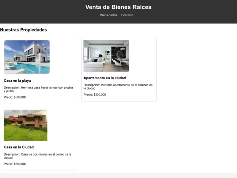Select the Casa en la playa title
237x178 pixels.
(x=18, y=80)
